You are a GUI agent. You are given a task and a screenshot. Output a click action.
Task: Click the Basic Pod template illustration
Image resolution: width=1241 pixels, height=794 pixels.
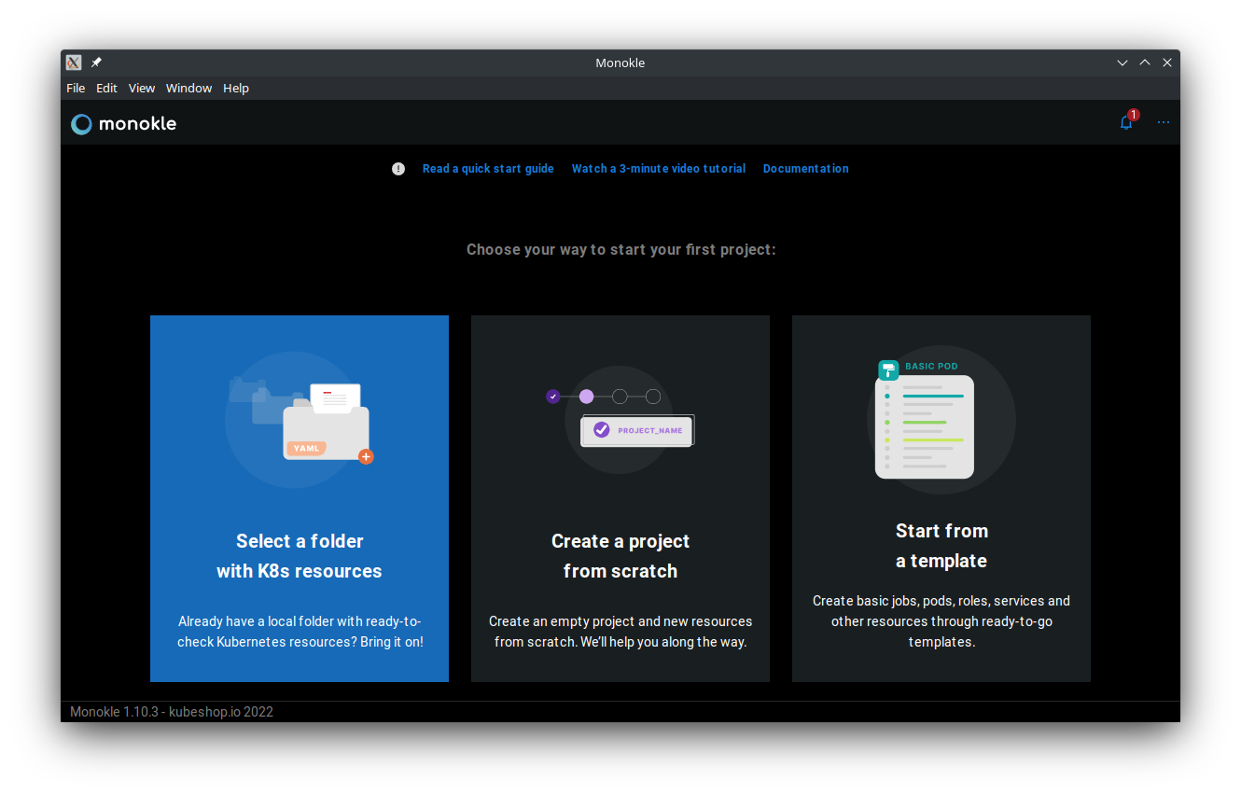(941, 420)
